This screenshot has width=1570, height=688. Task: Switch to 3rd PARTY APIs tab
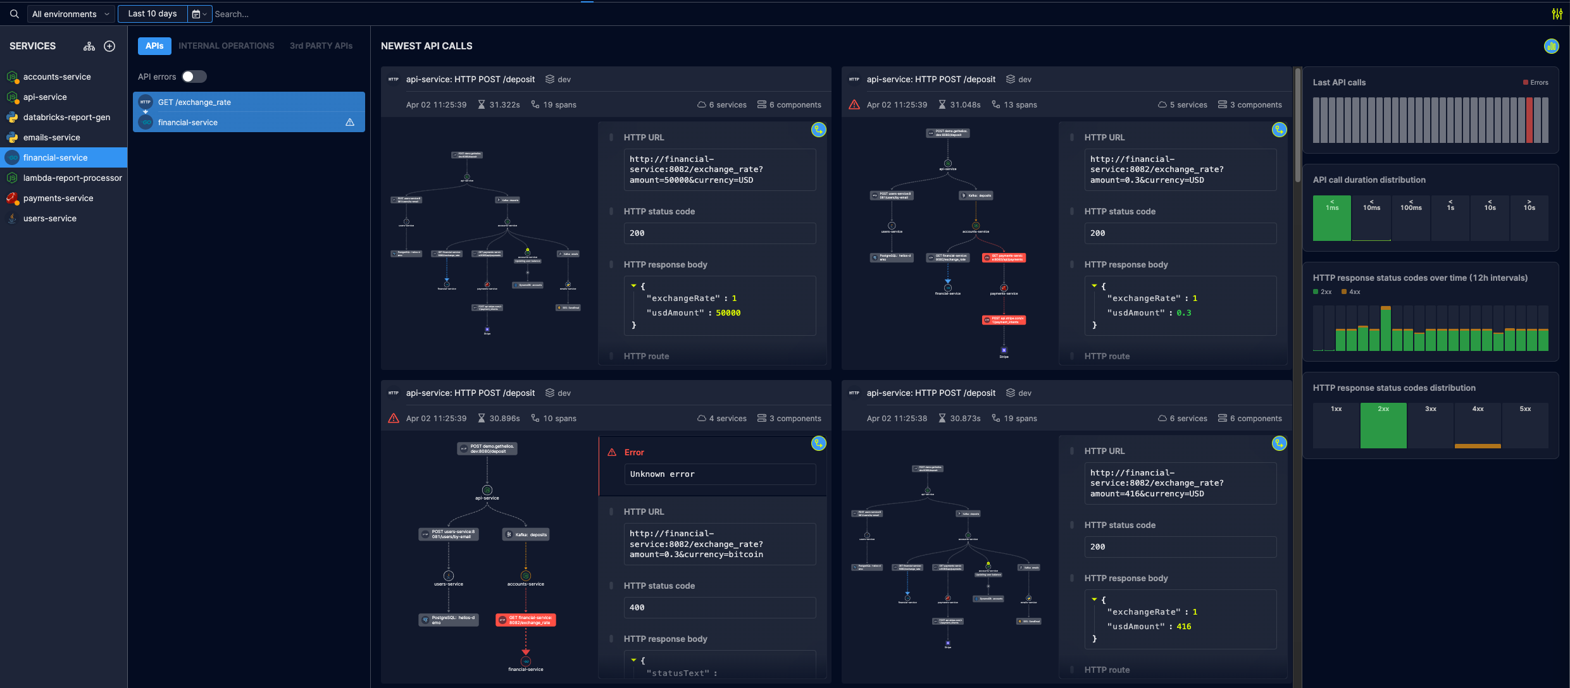point(321,46)
